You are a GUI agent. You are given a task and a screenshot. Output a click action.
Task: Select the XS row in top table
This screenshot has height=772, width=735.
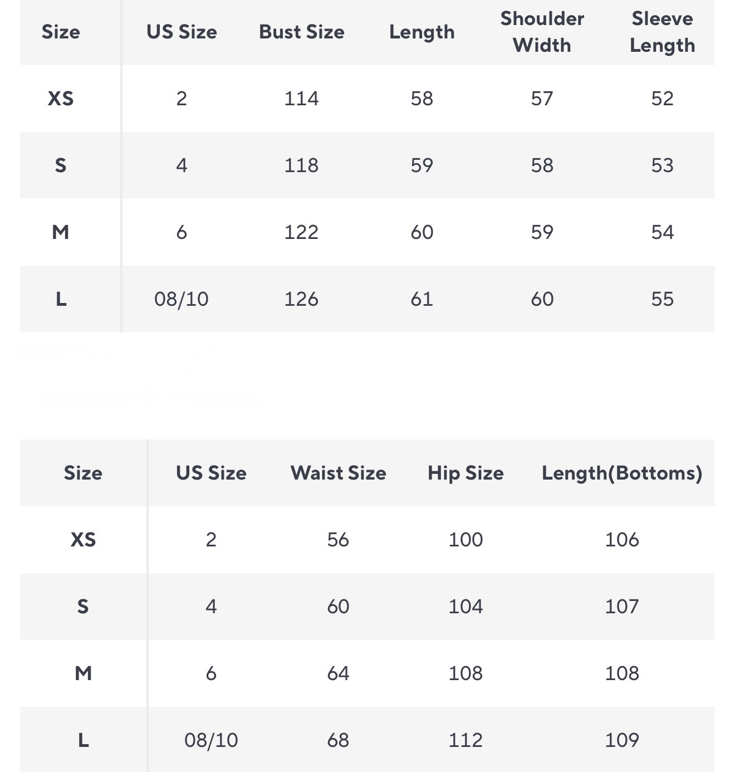pos(61,99)
